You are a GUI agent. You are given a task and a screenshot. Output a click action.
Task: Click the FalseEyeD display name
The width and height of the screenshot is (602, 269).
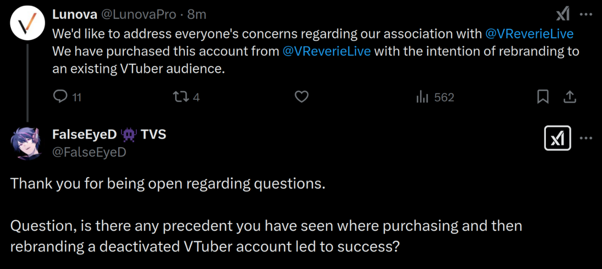[84, 134]
